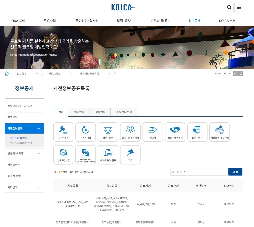Select the ODA교육 및 연구 lamp icon
This screenshot has width=254, height=227.
tap(108, 155)
